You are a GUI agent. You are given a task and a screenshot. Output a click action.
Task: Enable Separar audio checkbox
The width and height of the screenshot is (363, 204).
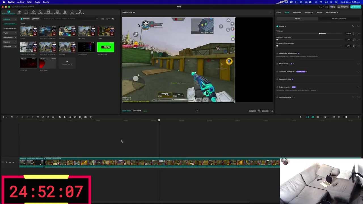click(x=277, y=87)
